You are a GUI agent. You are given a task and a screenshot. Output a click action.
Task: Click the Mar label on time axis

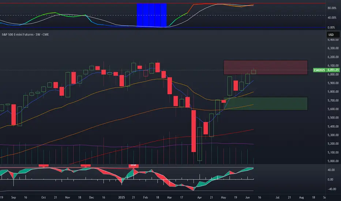(169, 197)
